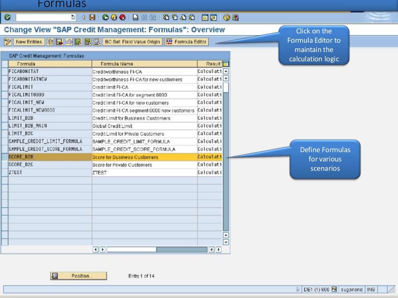Open Help with the question mark icon
Viewport: 398px width, 298px height.
click(x=227, y=17)
